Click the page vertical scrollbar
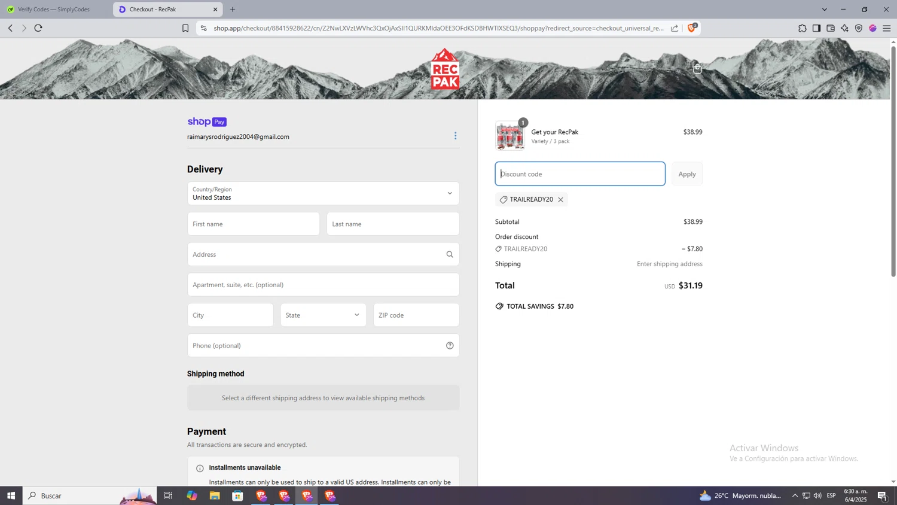The width and height of the screenshot is (897, 505). 893,162
